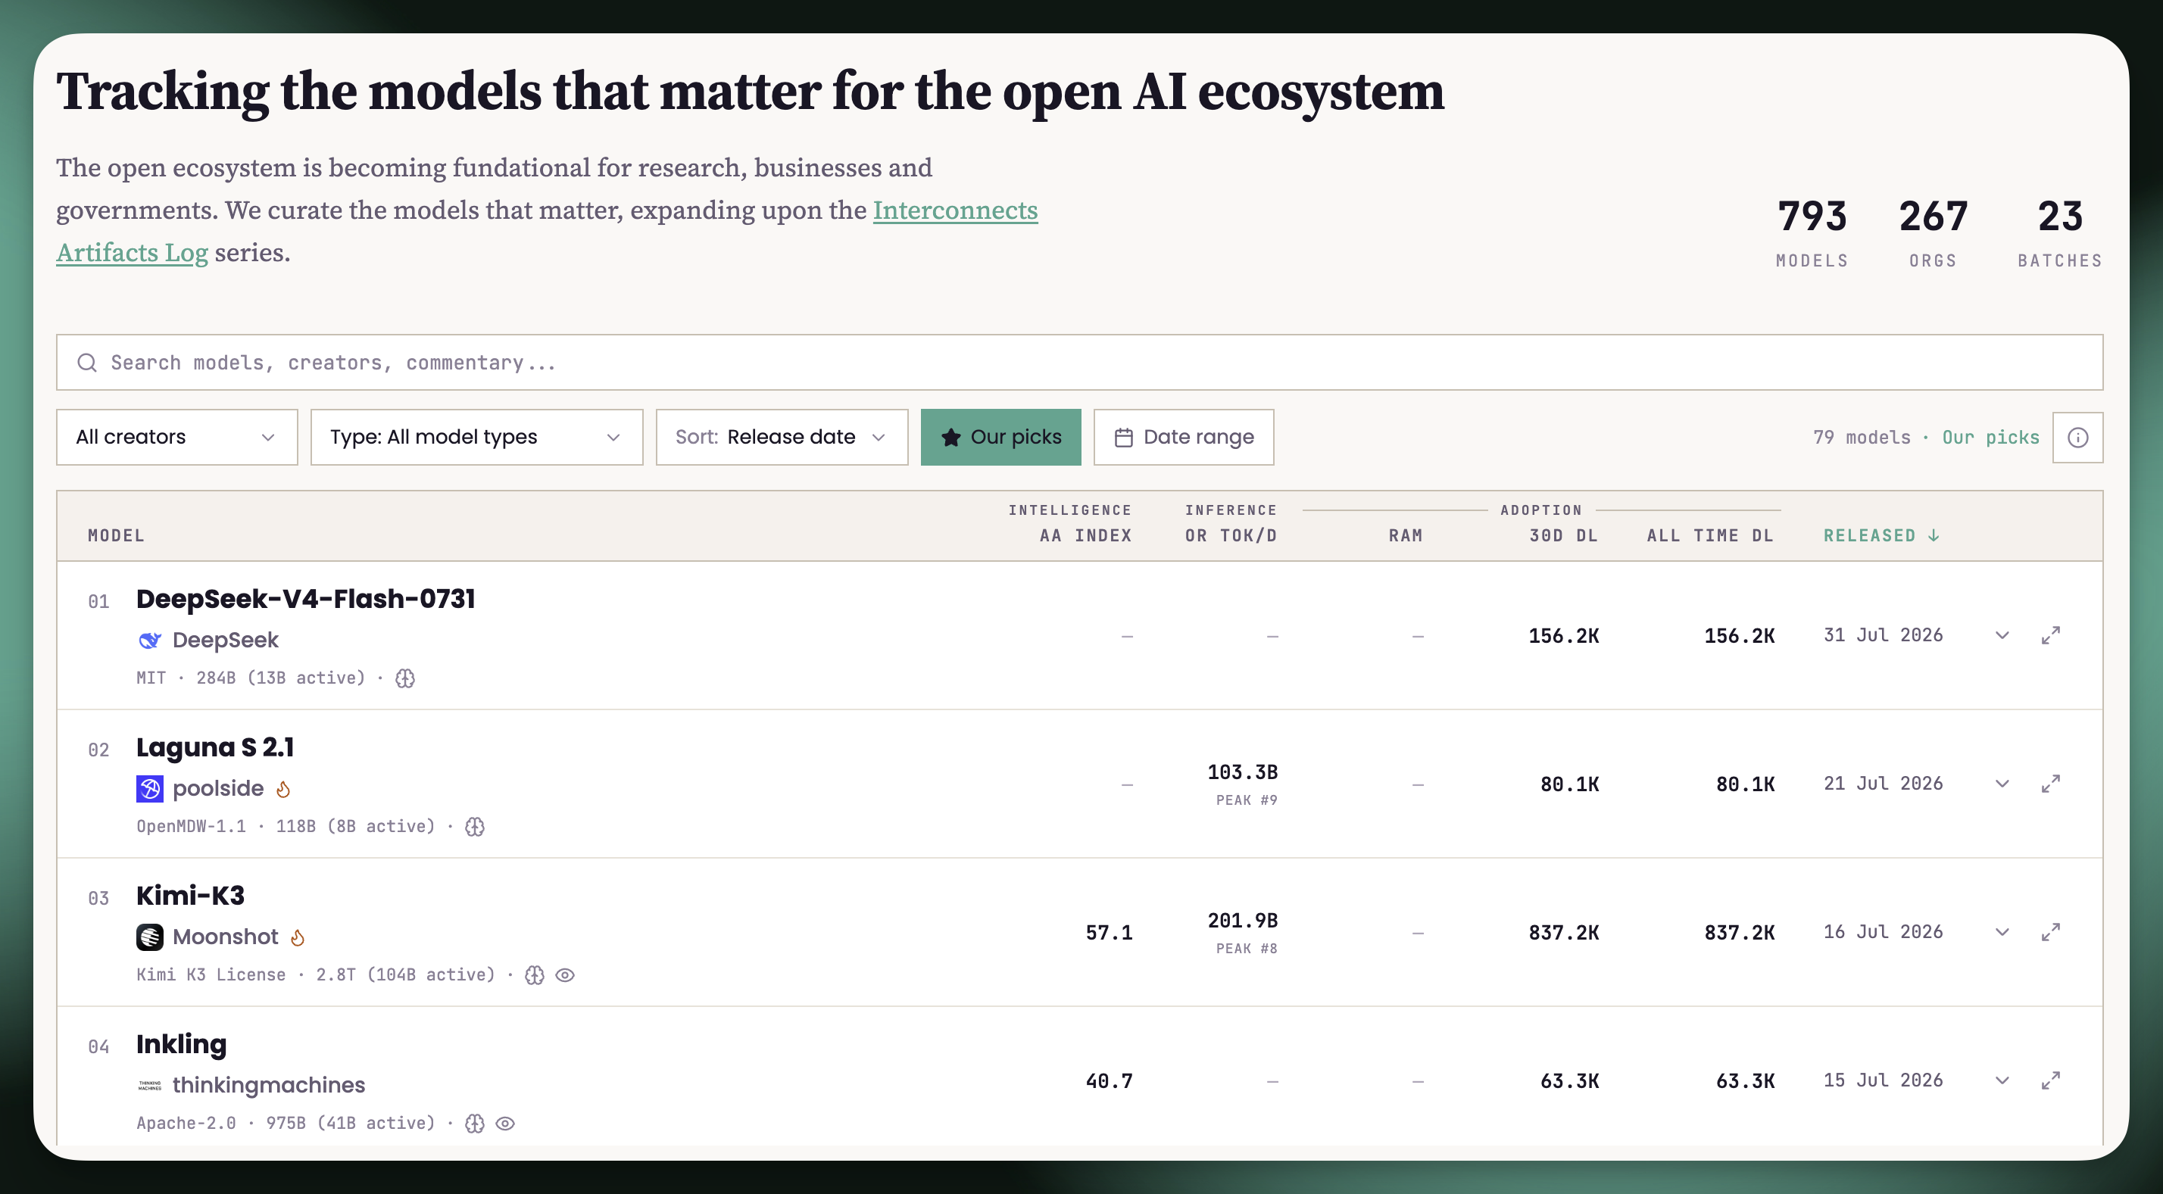Click brain icon in DeepSeek-V4-Flash-0731 row
Image resolution: width=2163 pixels, height=1194 pixels.
406,678
